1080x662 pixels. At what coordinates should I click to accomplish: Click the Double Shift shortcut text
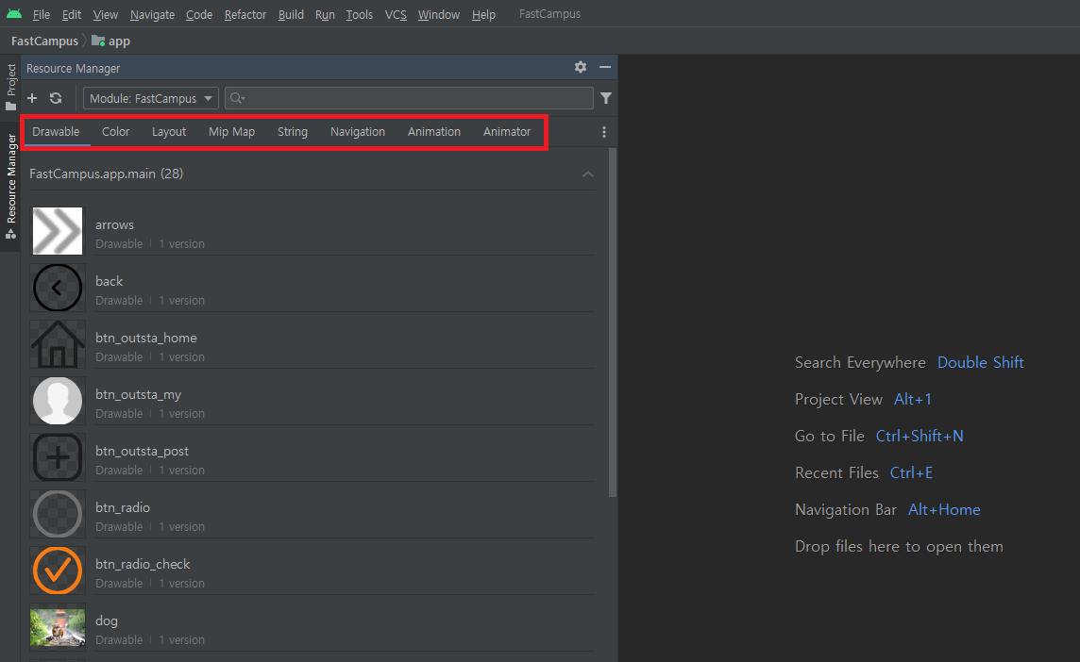pos(980,363)
